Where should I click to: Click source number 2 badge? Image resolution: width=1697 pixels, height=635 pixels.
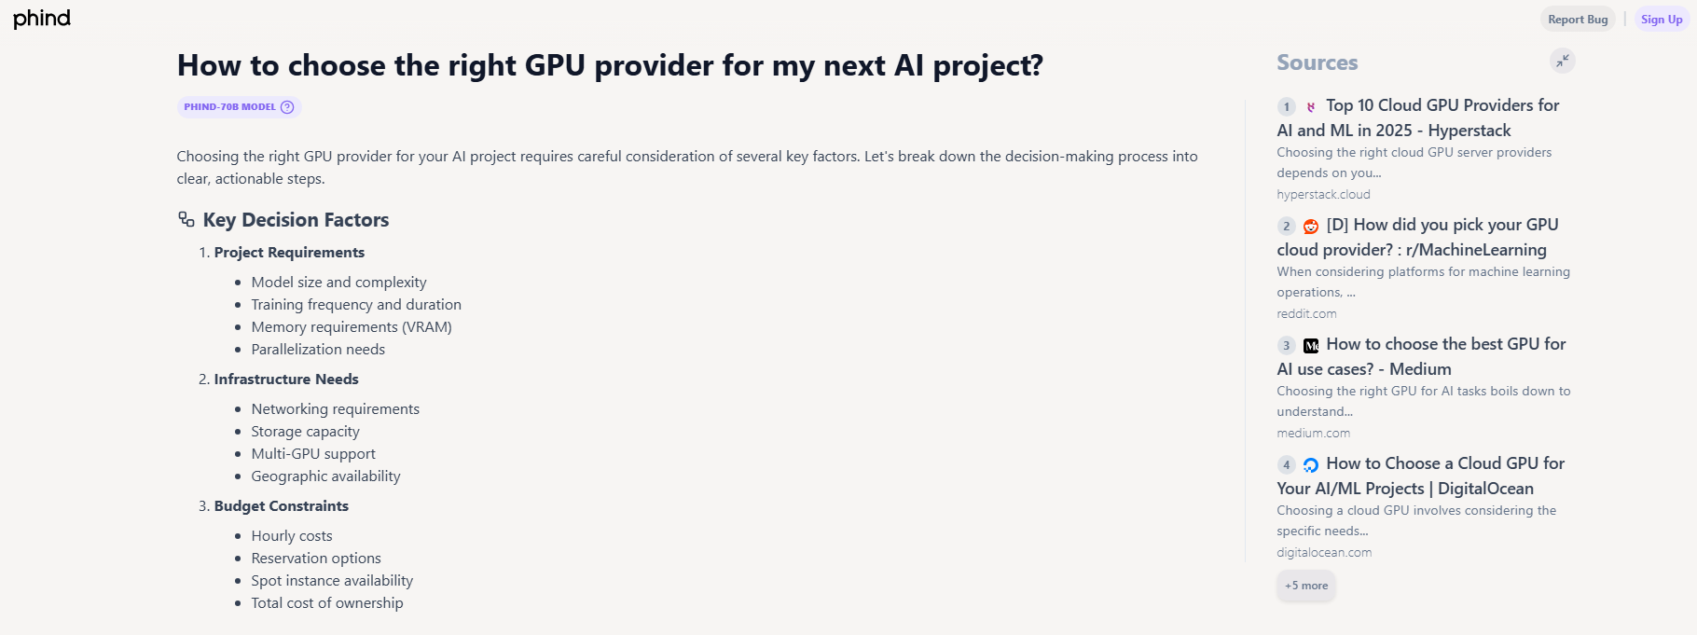click(x=1287, y=227)
